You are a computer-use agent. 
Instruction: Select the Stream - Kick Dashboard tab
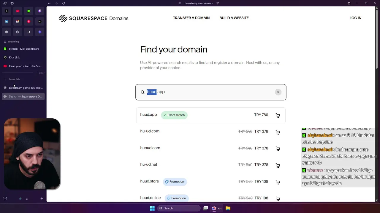[23, 49]
